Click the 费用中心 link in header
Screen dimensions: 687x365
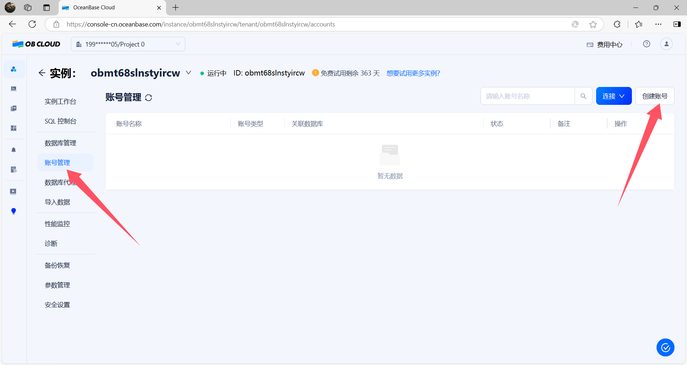point(605,45)
